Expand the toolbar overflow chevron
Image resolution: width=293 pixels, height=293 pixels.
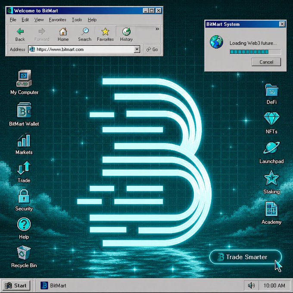[x=157, y=29]
